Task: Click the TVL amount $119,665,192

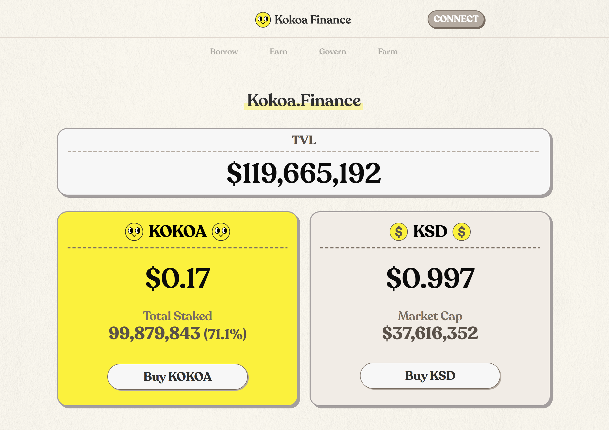Action: pos(304,173)
